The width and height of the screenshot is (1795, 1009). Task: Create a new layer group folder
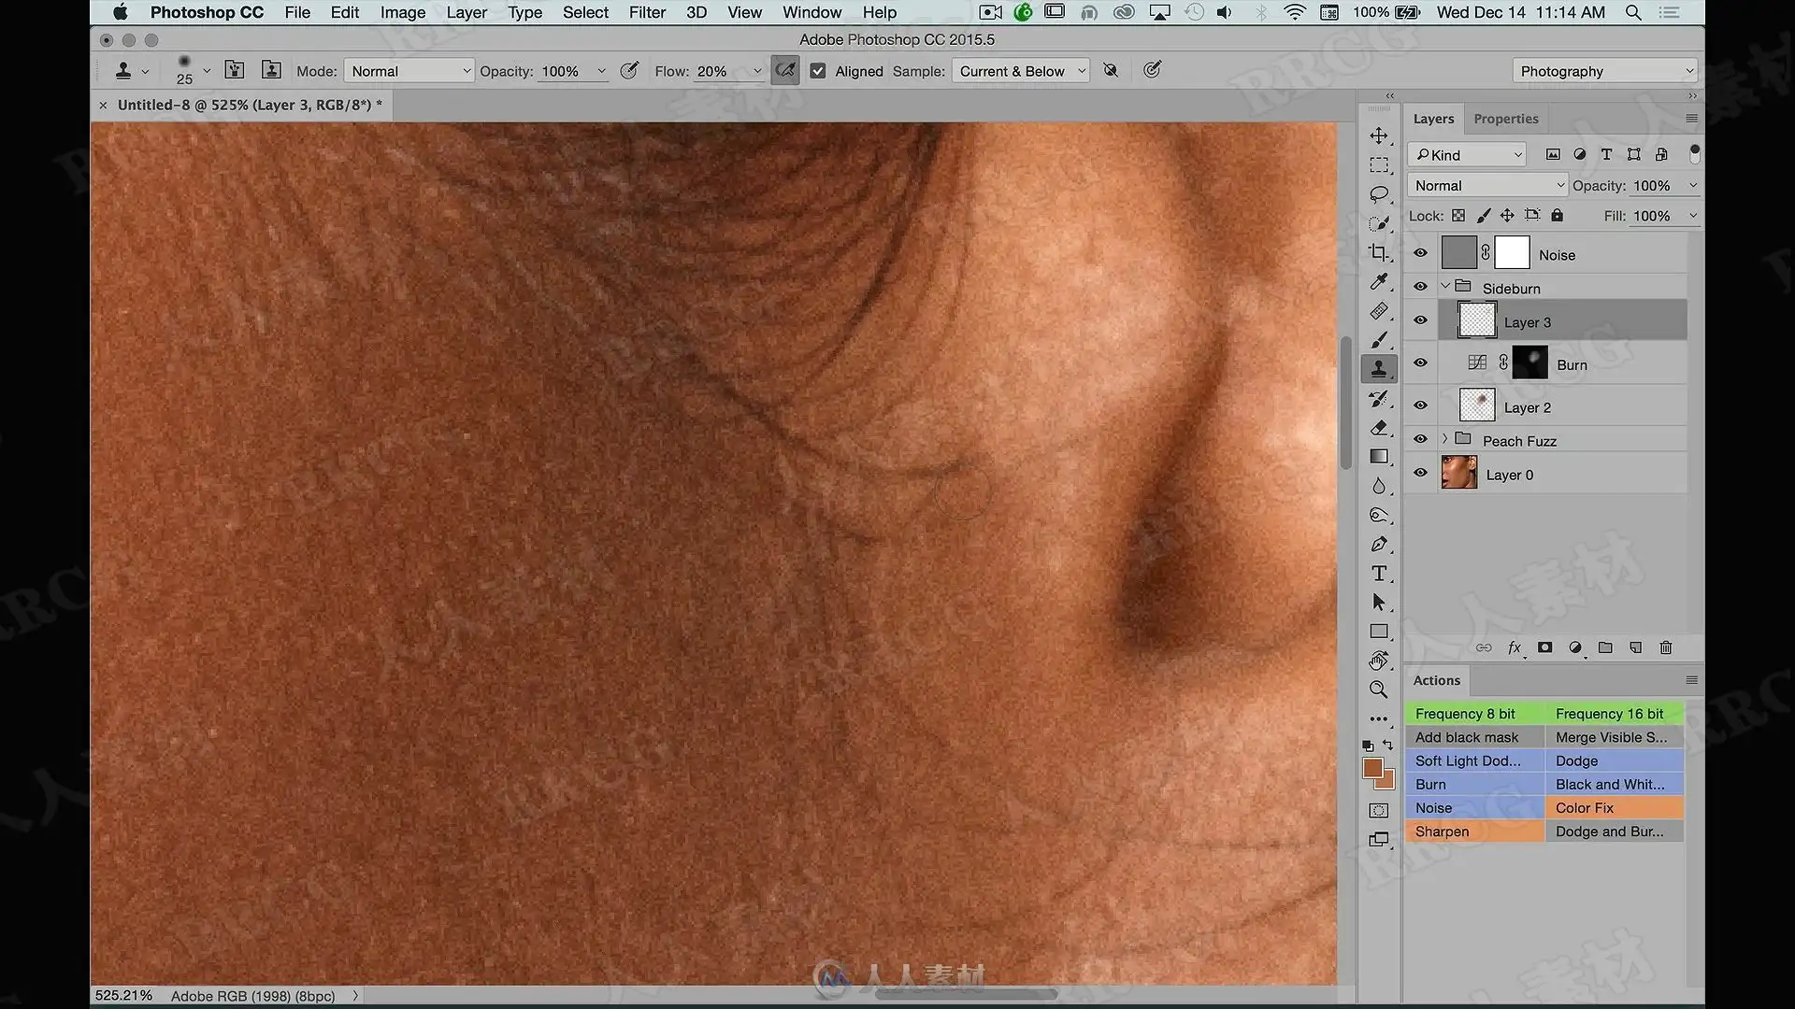(1605, 647)
